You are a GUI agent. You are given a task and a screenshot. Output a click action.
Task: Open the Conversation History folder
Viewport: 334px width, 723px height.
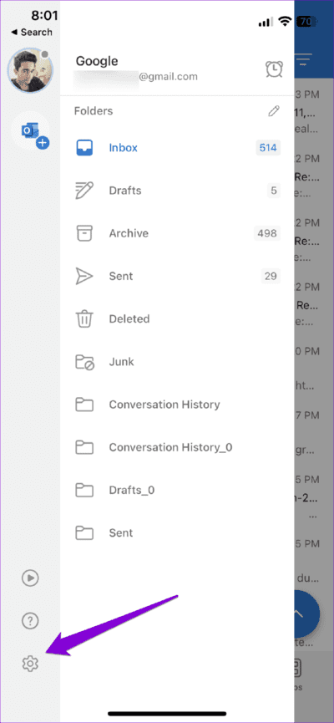coord(164,405)
